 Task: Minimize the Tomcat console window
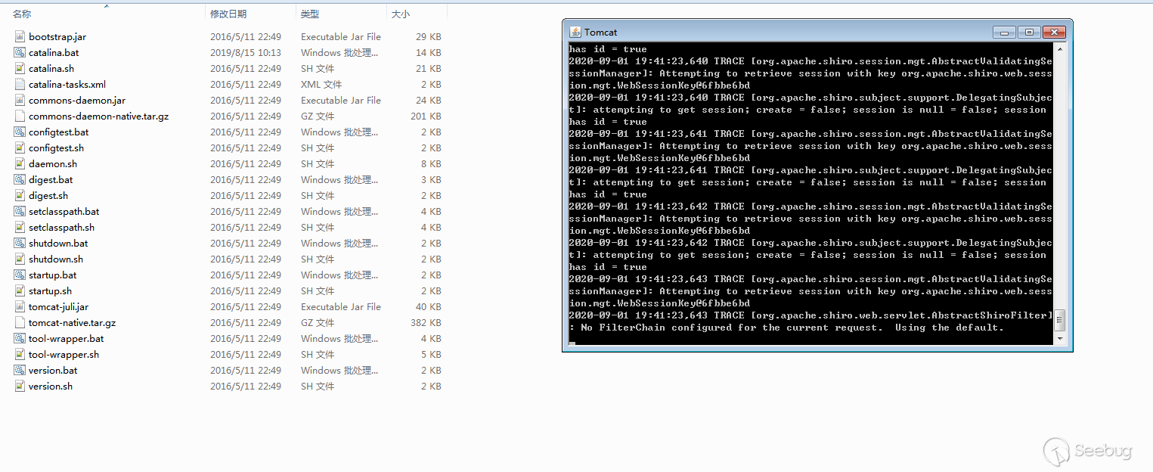click(x=1004, y=32)
